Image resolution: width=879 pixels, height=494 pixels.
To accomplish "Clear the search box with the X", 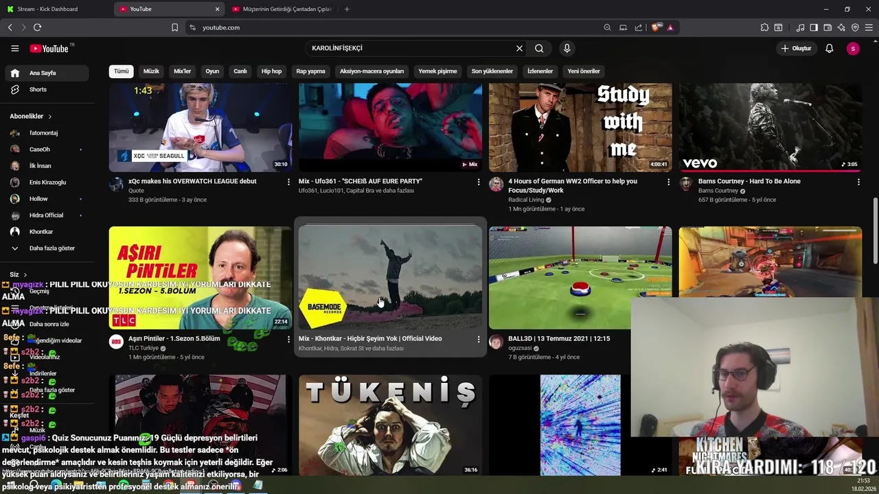I will click(x=519, y=48).
